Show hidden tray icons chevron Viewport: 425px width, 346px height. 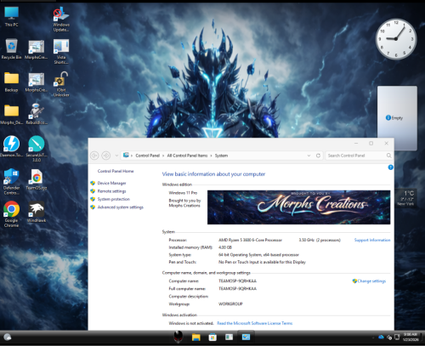click(373, 337)
